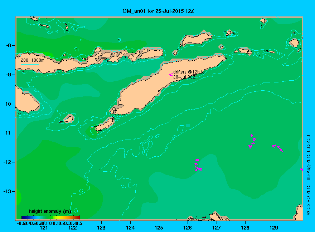
Task: Click the height anomaly color bar
Action: pos(51,217)
